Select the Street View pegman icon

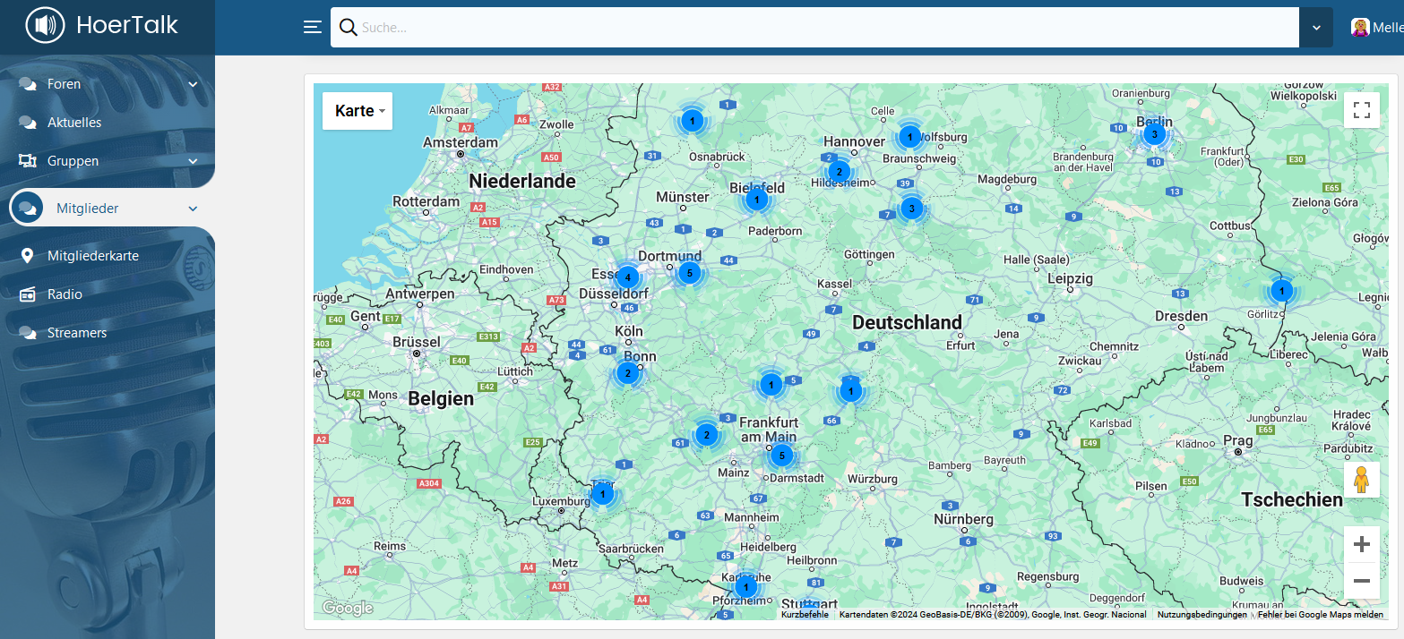[1361, 480]
